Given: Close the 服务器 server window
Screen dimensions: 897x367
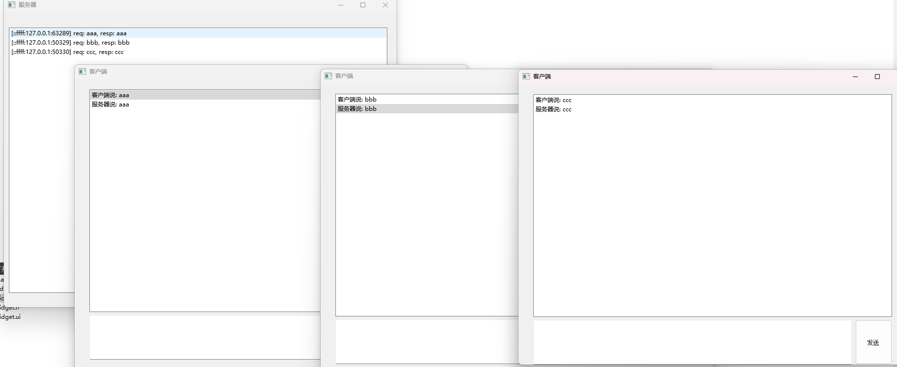Looking at the screenshot, I should click(385, 5).
